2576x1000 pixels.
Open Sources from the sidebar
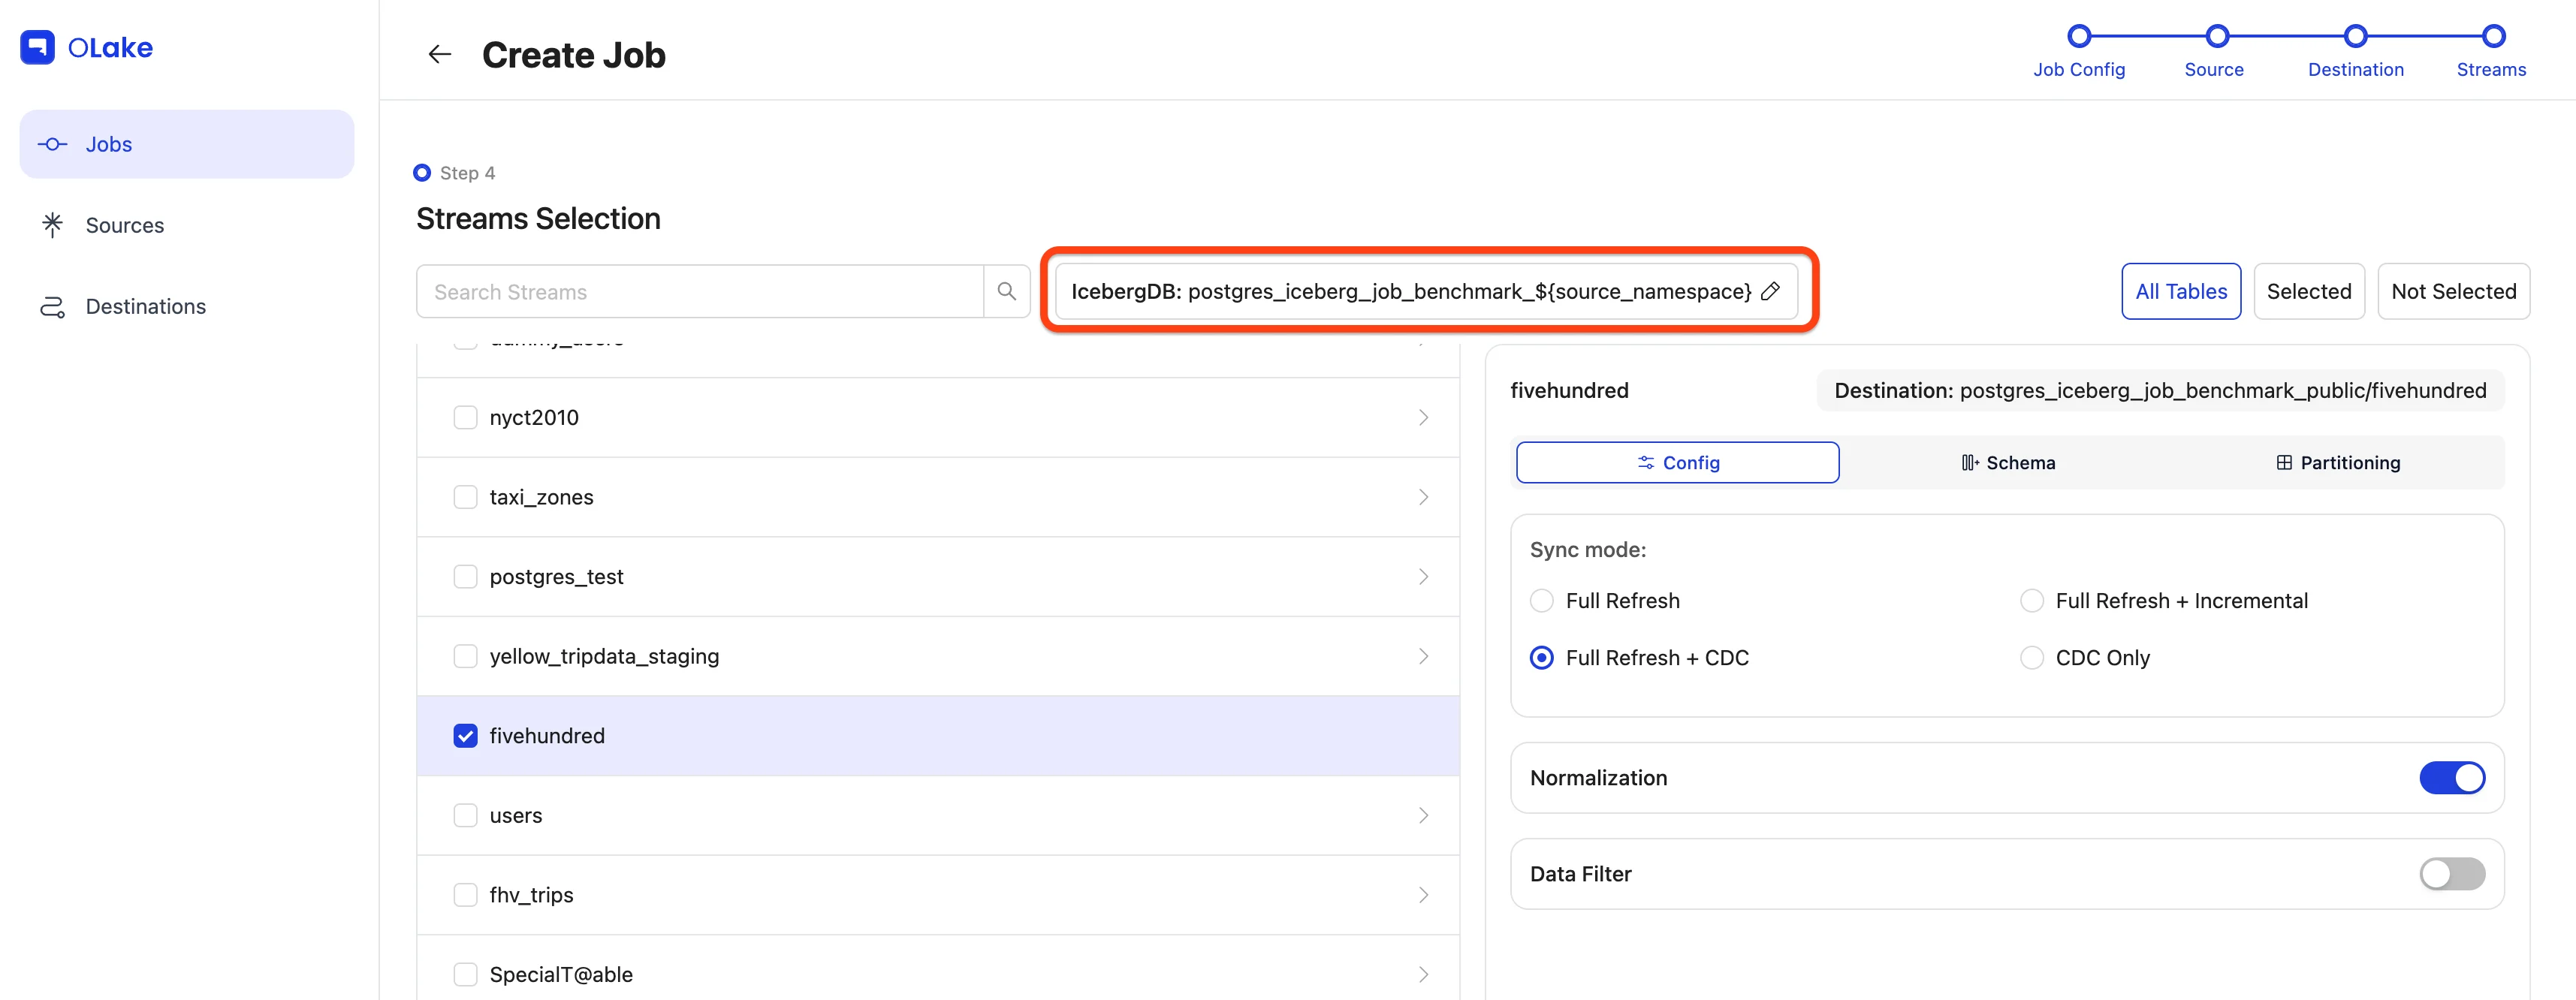coord(124,225)
